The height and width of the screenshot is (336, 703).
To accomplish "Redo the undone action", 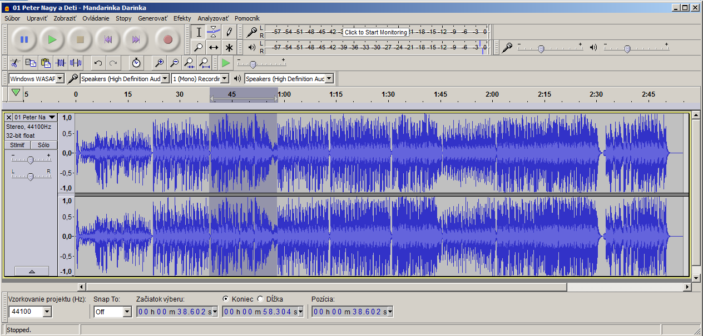I will point(113,63).
